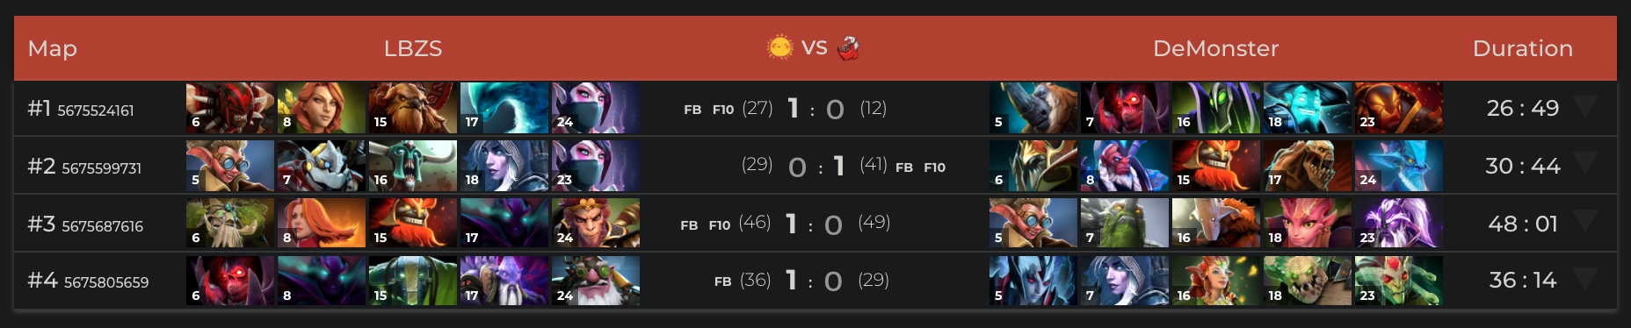Select Storm Spirit portrait in map #1
This screenshot has height=328, width=1631.
[1308, 108]
